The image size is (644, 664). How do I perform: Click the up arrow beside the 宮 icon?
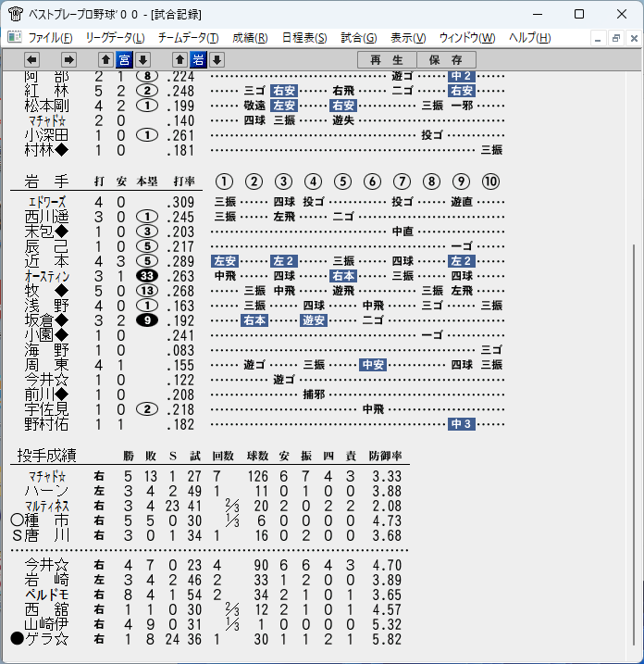tap(105, 59)
